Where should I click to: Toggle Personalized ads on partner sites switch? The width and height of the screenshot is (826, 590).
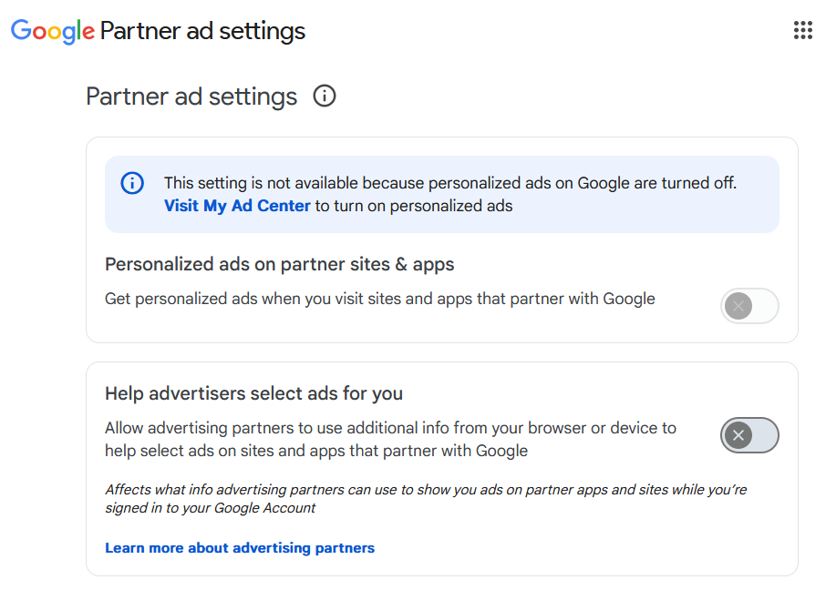(749, 306)
